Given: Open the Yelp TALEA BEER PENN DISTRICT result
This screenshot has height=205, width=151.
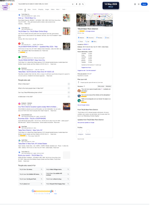Looking at the screenshot, I should tap(38, 47).
